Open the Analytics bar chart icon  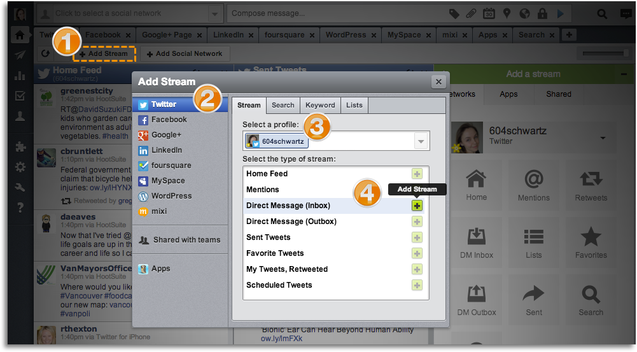click(x=20, y=76)
